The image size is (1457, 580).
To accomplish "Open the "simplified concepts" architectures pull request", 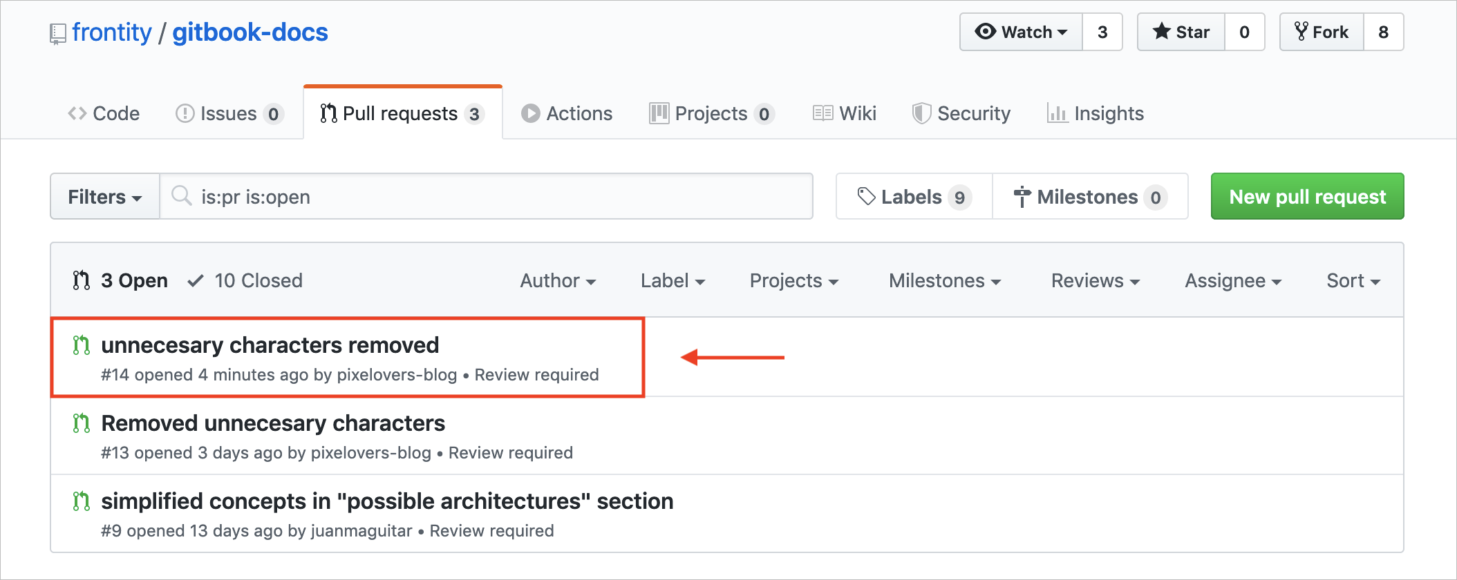I will click(387, 501).
